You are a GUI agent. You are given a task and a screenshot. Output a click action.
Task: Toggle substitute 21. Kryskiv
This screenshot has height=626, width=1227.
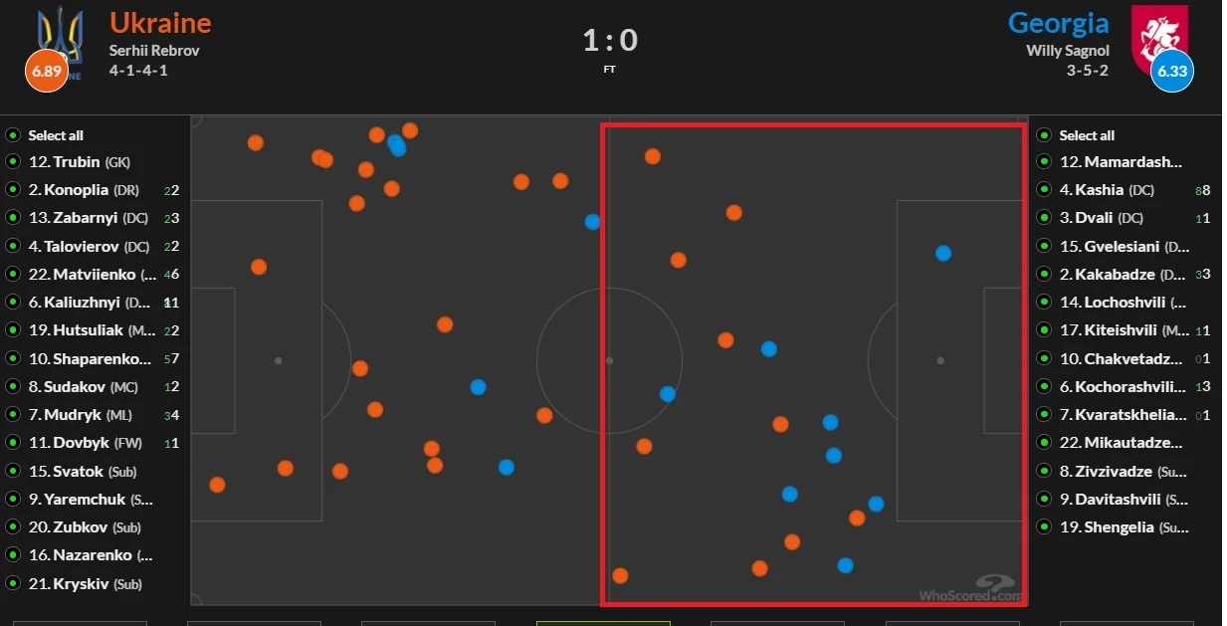click(x=13, y=584)
